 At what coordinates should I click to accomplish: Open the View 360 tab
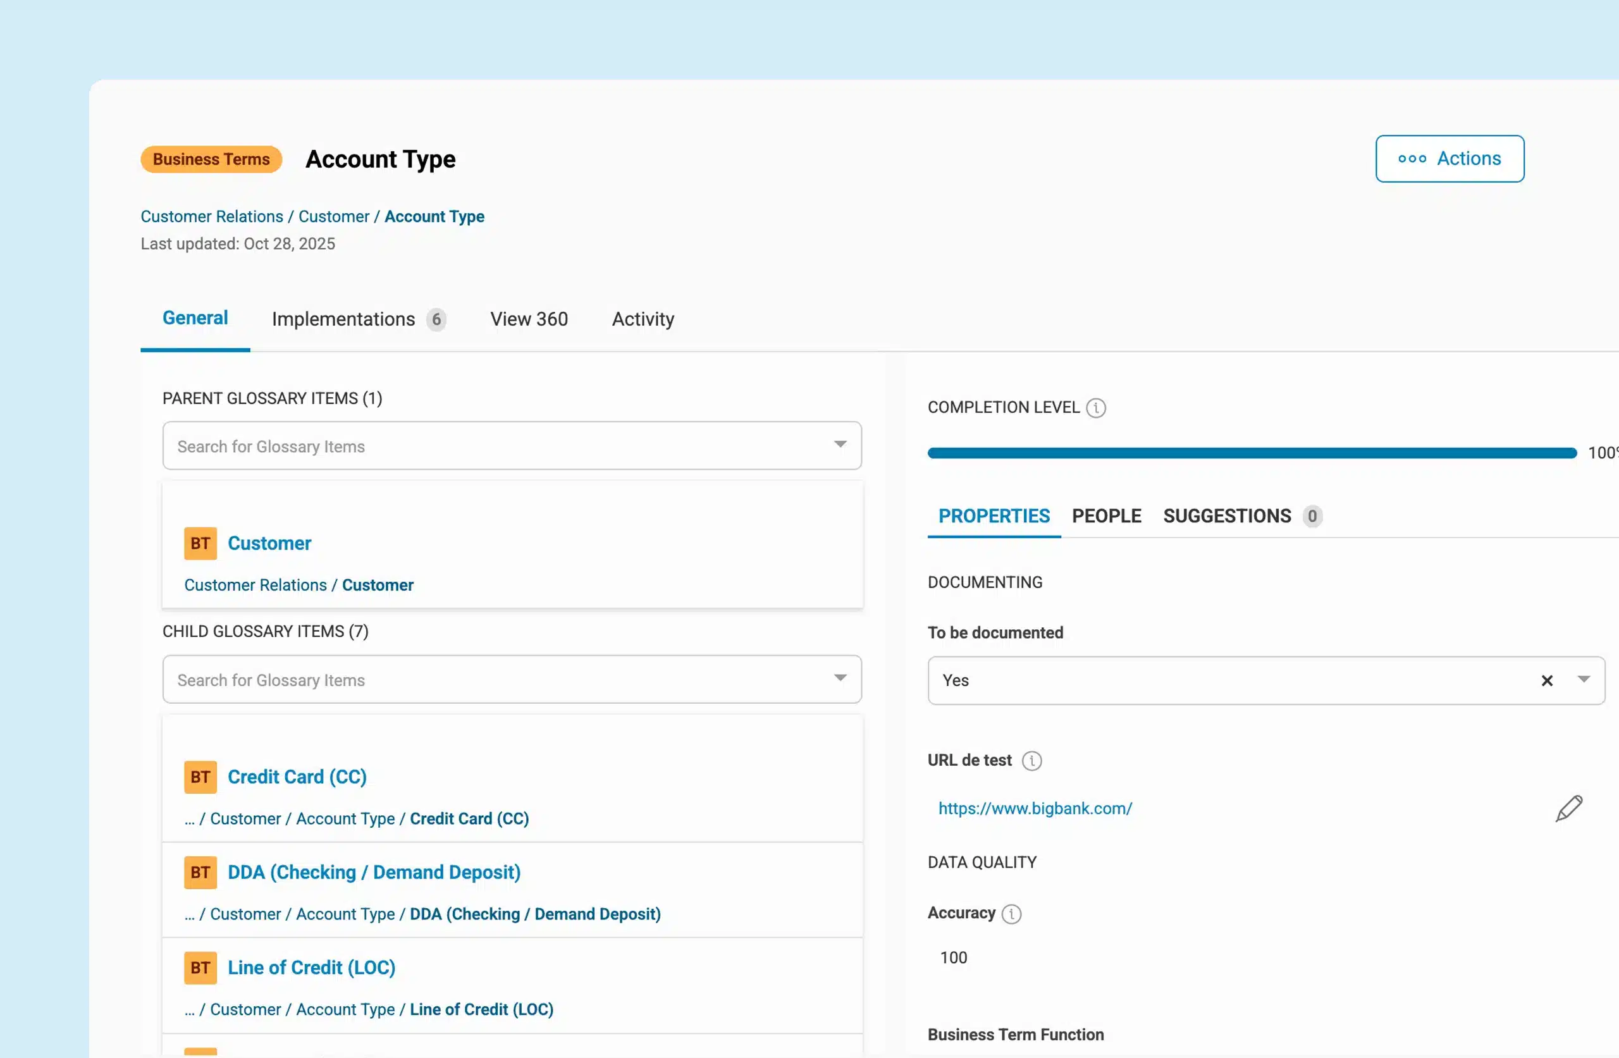(x=529, y=319)
